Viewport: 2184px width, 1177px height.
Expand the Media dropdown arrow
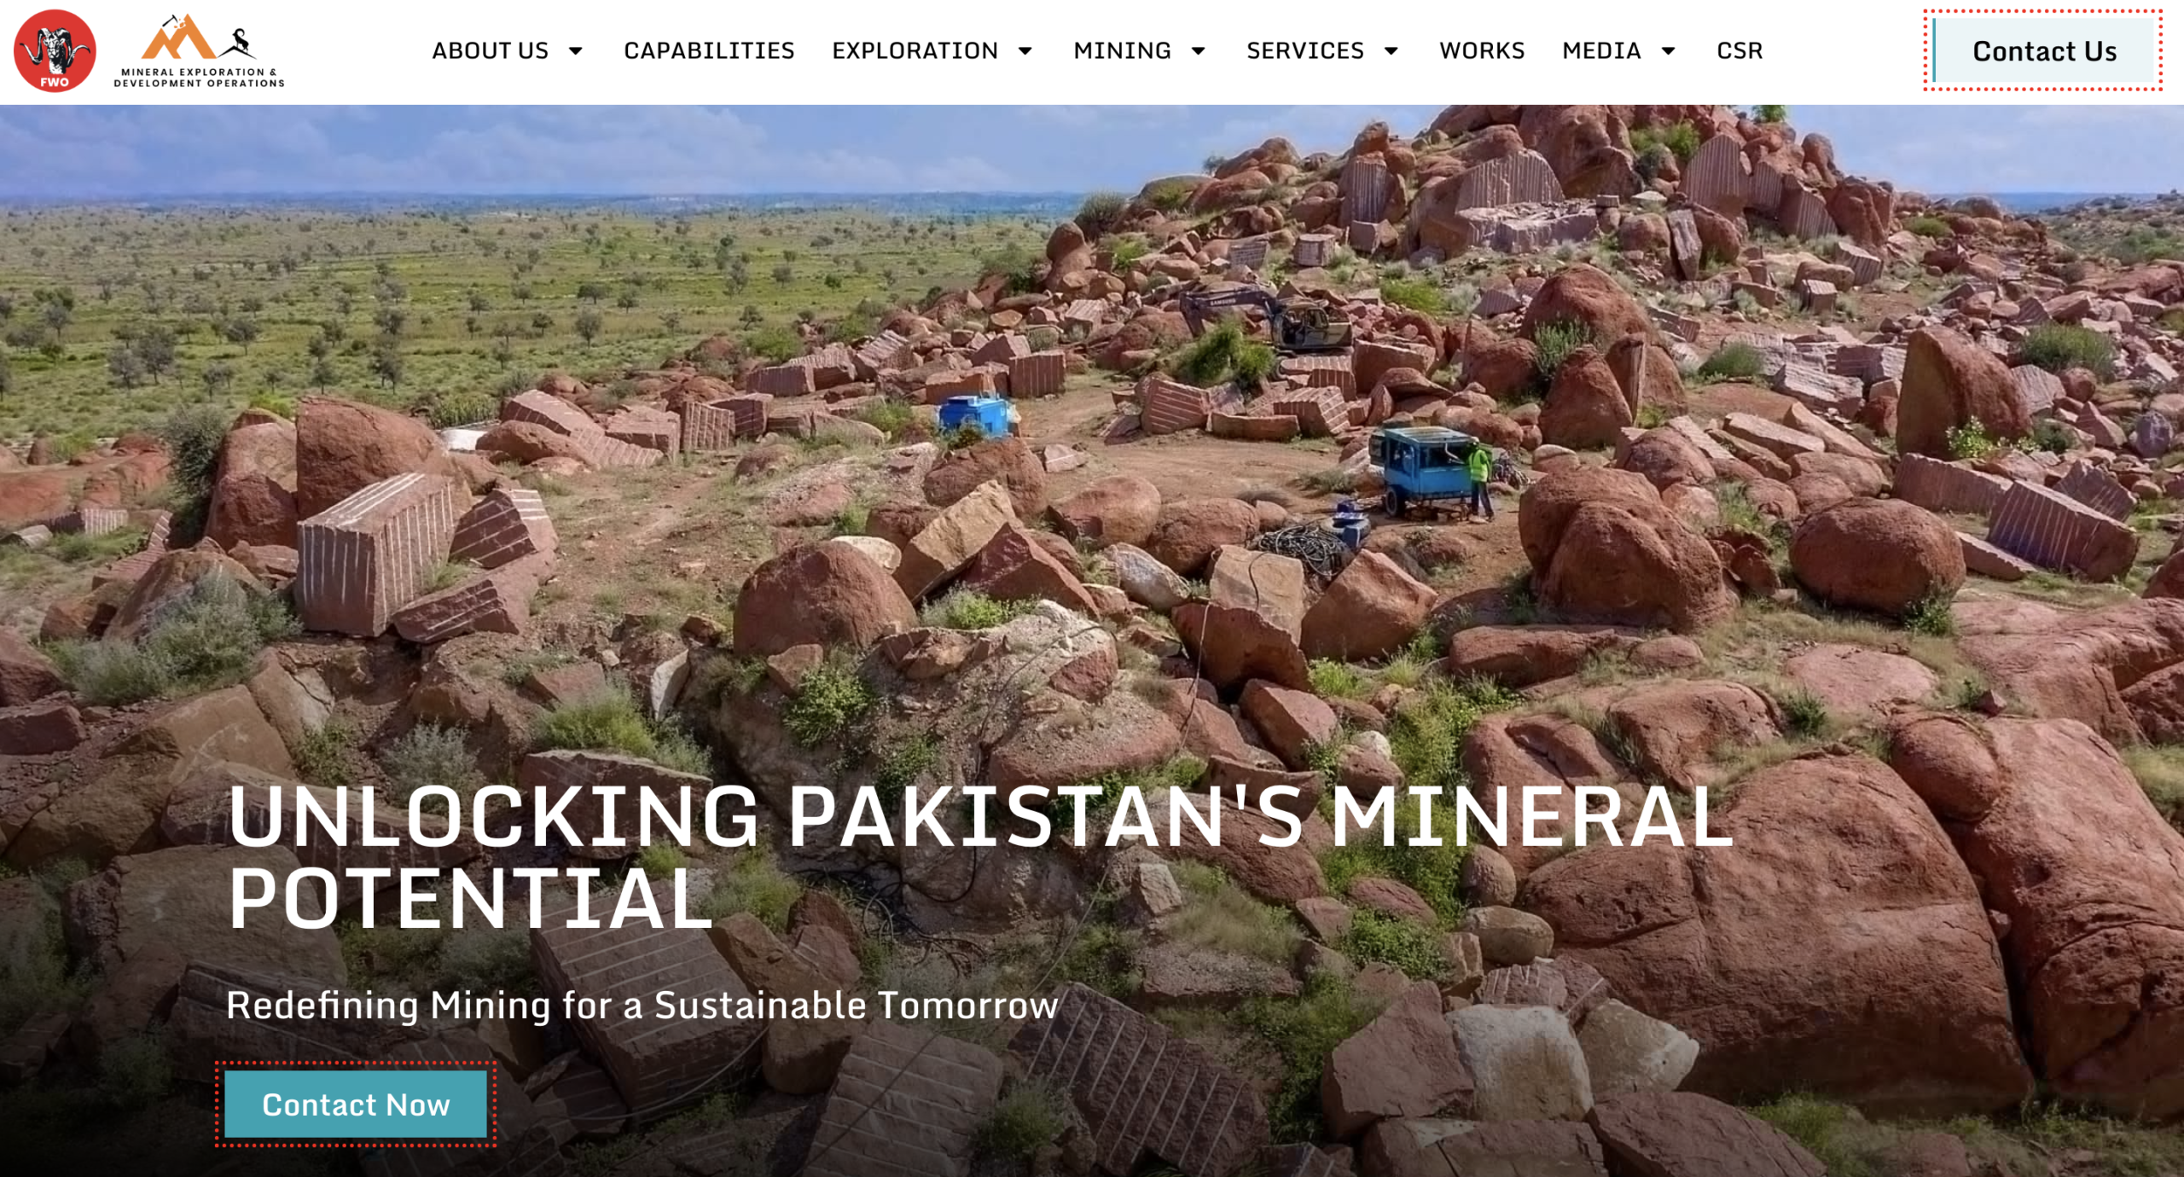click(1668, 51)
